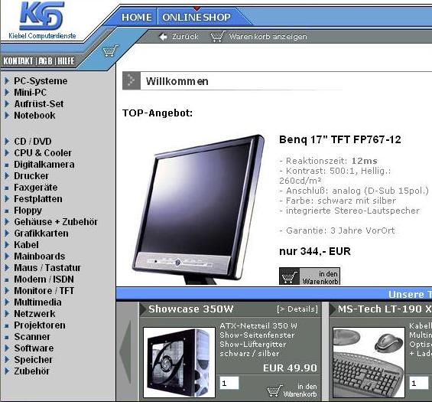Click the back arrow icon beside Zurück
This screenshot has width=432, height=402.
[163, 37]
